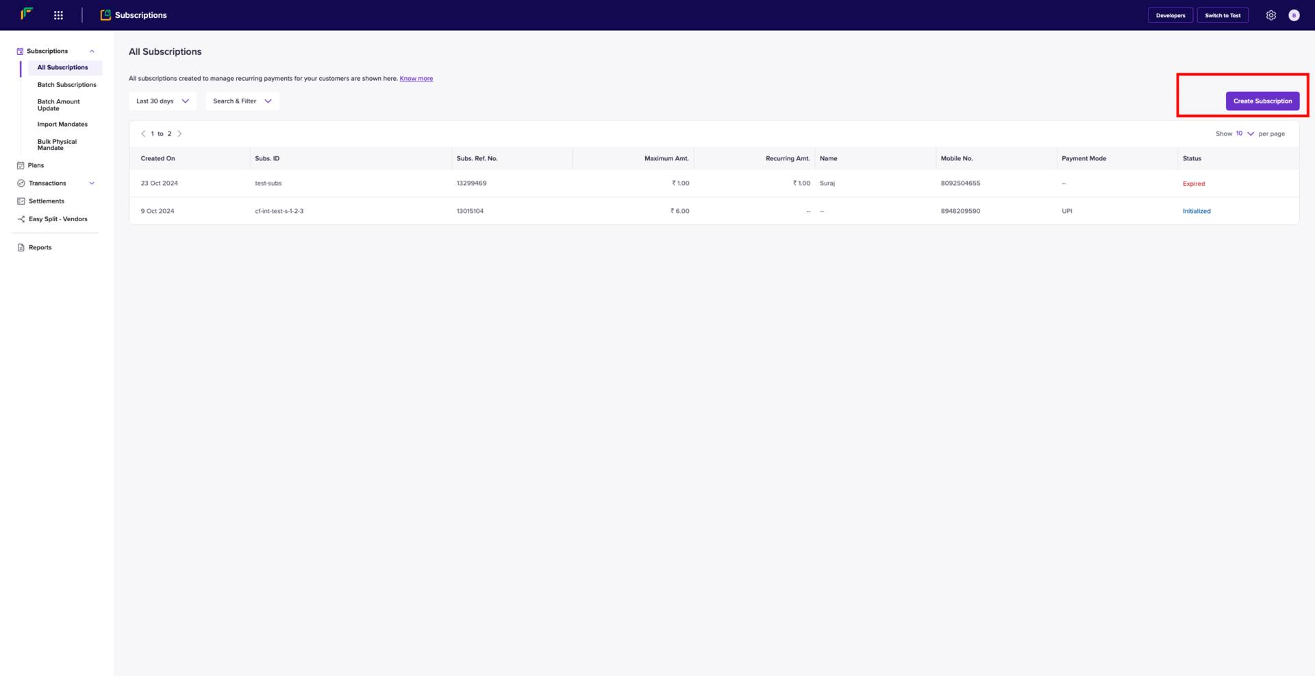
Task: Click the Reports sidebar label
Action: click(40, 247)
